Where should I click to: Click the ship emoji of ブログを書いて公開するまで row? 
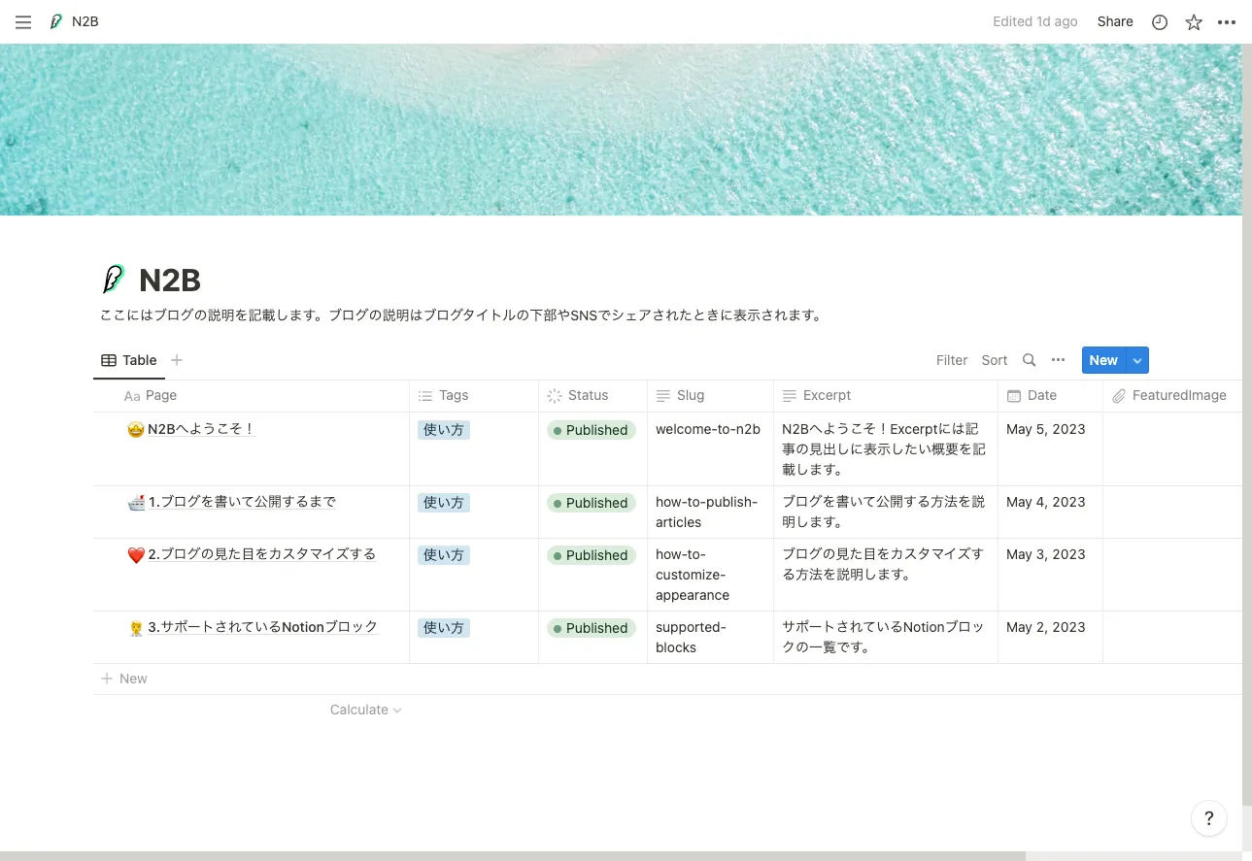(x=136, y=503)
